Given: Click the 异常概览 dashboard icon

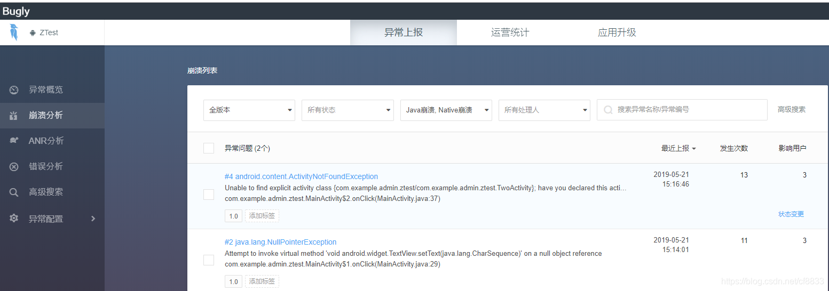Looking at the screenshot, I should click(14, 90).
